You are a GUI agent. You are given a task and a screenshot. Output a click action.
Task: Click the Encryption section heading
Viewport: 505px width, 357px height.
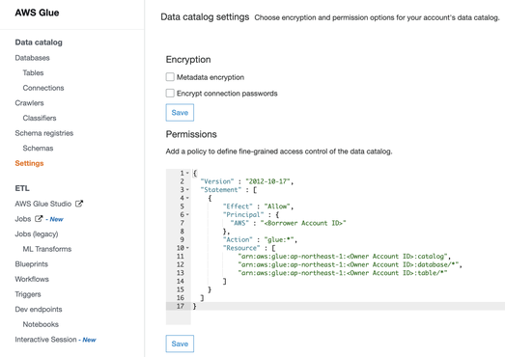(x=188, y=60)
